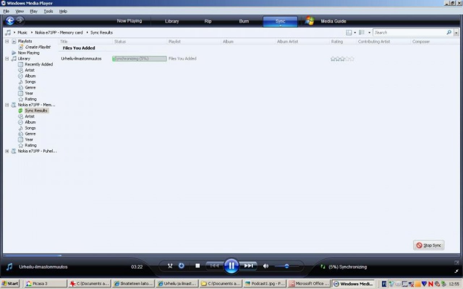Stop playback with the square Stop button
This screenshot has width=463, height=289.
[197, 266]
